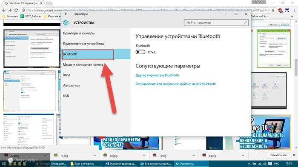Bookmark this page with the star icon
Screen dimensions: 298x167
273,10
